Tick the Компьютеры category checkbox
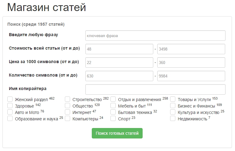 click(x=67, y=119)
